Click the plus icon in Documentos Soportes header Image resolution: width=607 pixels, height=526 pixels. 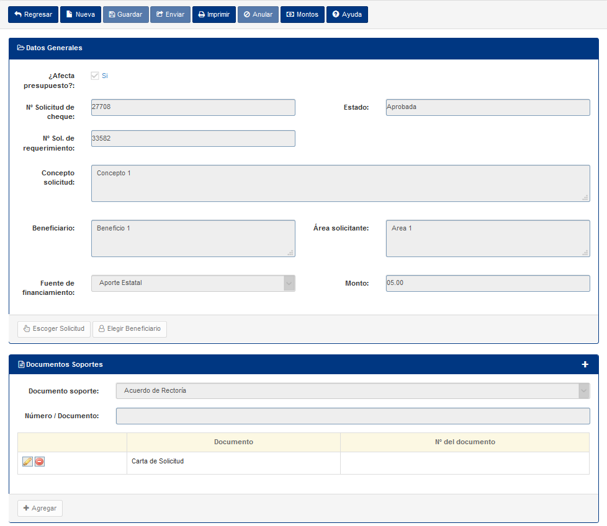click(x=585, y=364)
